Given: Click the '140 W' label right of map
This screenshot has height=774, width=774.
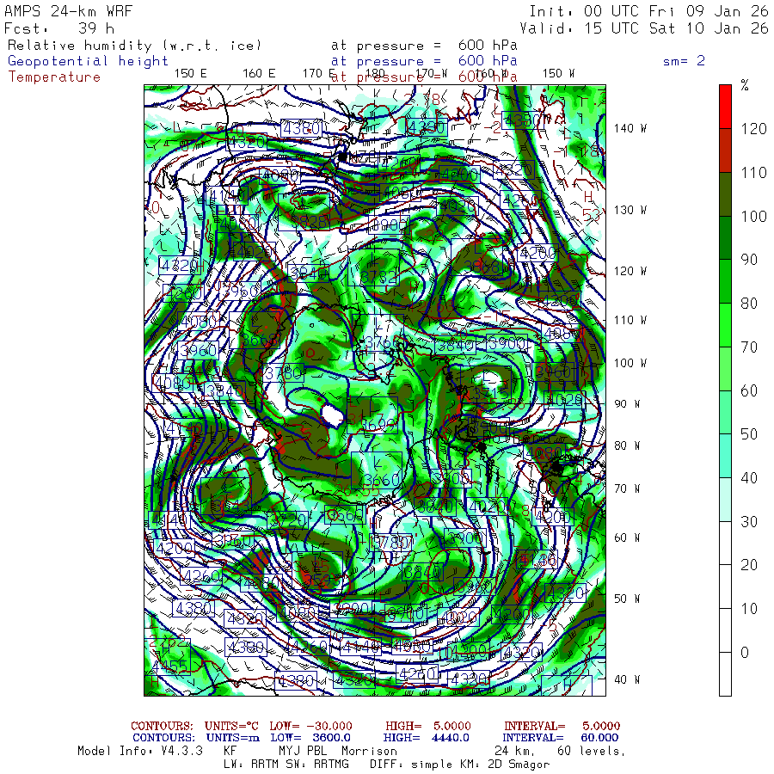Looking at the screenshot, I should pos(630,128).
